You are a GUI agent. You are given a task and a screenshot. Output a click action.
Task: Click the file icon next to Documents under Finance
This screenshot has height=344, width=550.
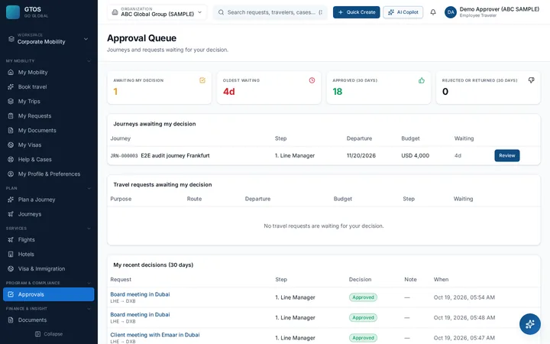coord(11,320)
